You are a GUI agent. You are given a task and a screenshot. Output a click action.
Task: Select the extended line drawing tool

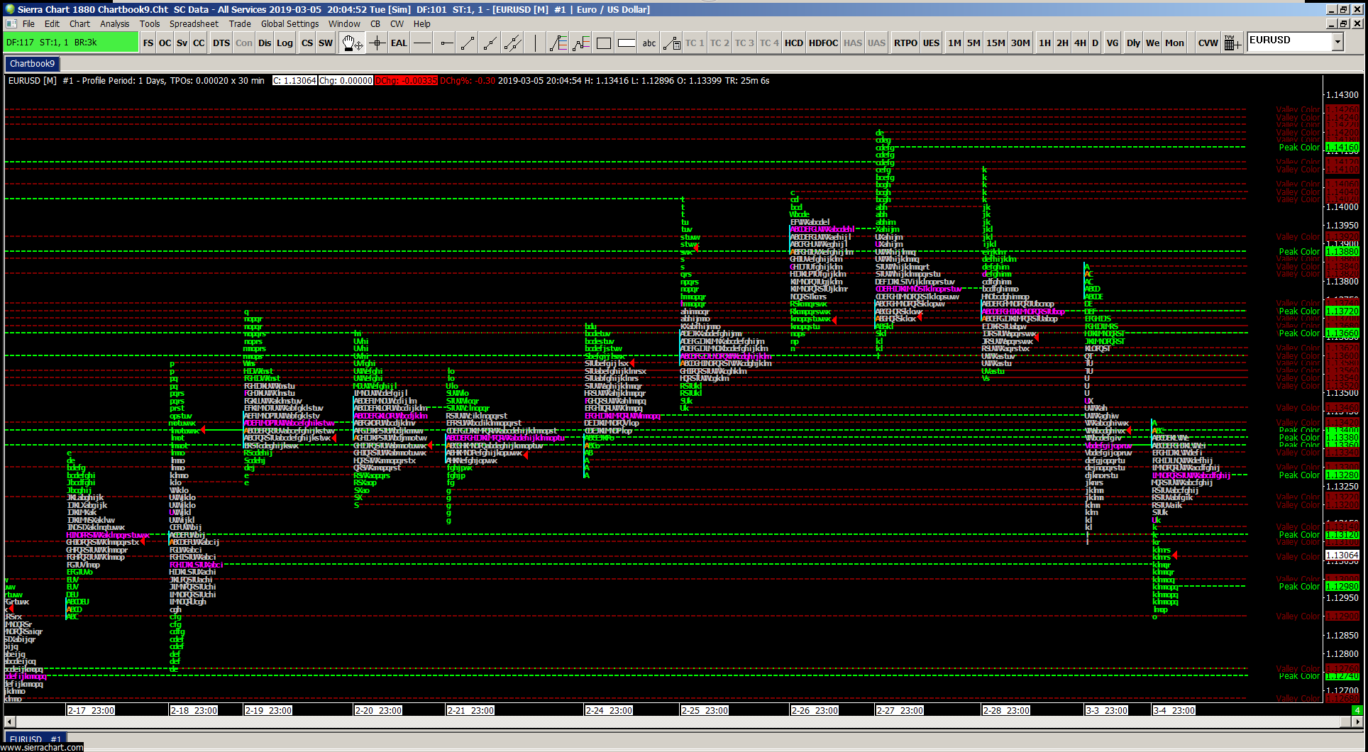[513, 43]
